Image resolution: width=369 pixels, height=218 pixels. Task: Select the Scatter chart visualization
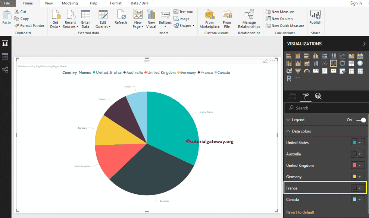pyautogui.click(x=325, y=62)
